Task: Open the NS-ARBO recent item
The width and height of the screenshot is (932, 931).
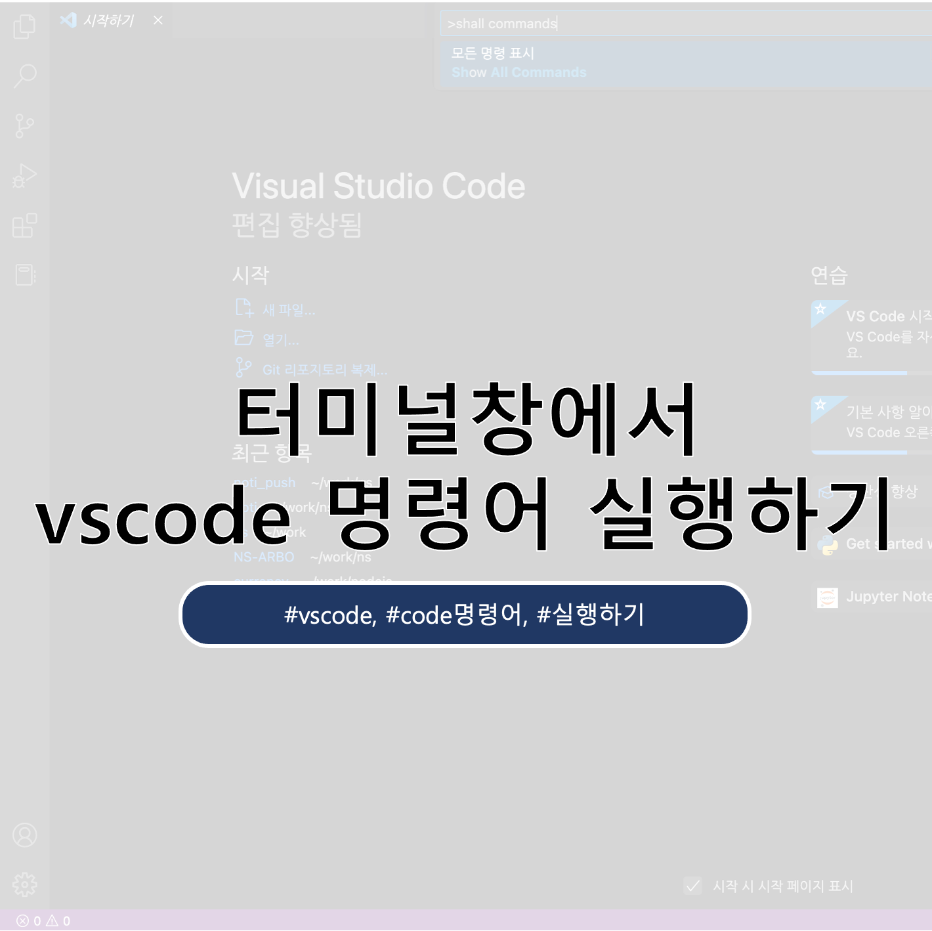Action: tap(264, 557)
